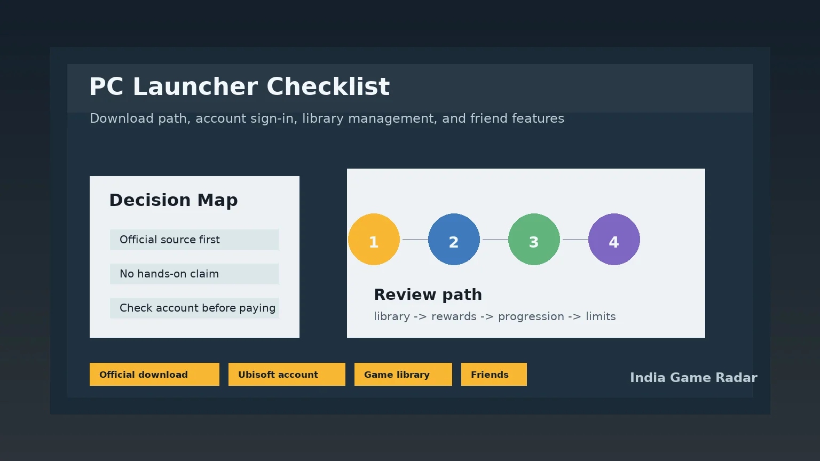Click the yellow step 1 circle

pos(374,240)
